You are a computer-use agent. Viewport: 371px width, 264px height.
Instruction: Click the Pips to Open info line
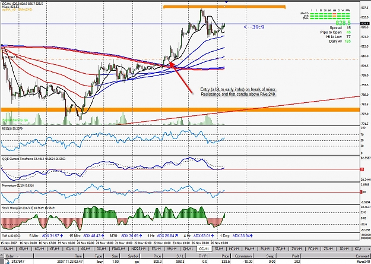tap(335, 32)
